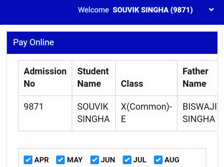Select the BISWAJIT SINGHA father name cell

(x=197, y=113)
